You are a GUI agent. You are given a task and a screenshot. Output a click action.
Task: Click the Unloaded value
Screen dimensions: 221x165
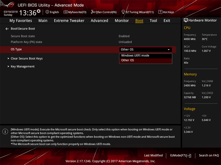click(125, 42)
